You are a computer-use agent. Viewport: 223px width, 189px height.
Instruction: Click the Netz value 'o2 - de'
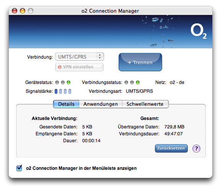pyautogui.click(x=177, y=82)
